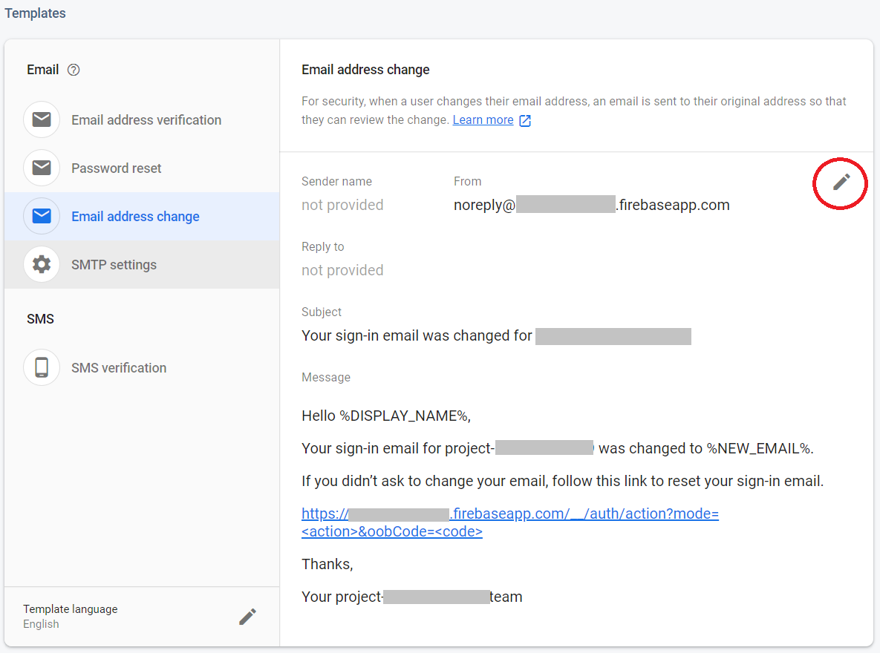The width and height of the screenshot is (880, 656).
Task: Click the Subject line text
Action: coord(417,336)
